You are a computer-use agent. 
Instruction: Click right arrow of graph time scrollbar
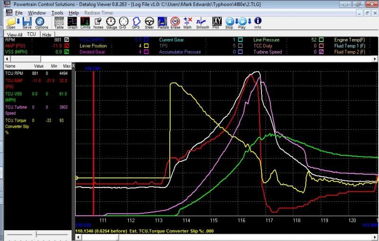pyautogui.click(x=375, y=237)
